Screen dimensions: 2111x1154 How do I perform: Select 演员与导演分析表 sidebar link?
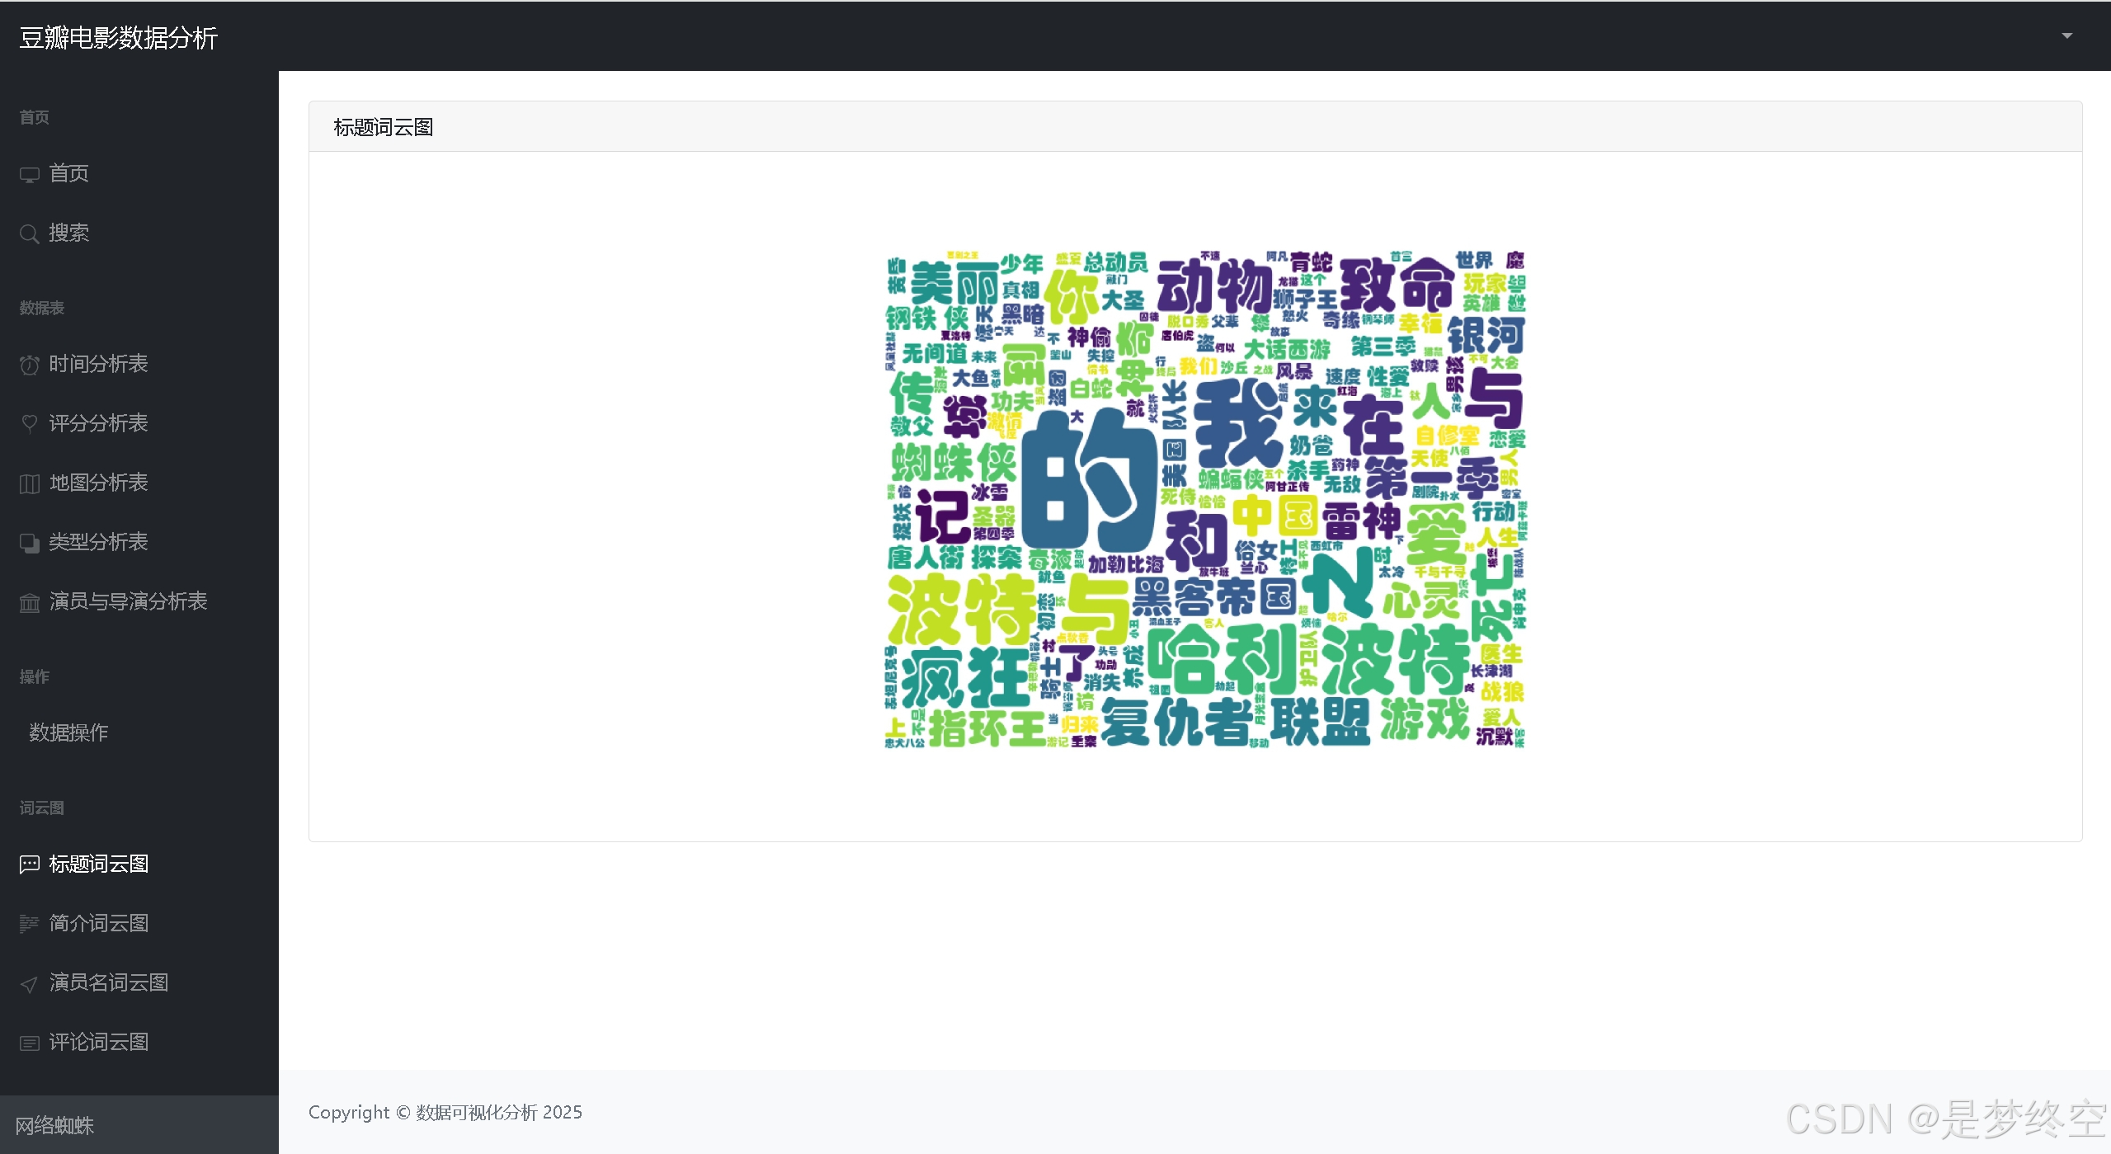(128, 601)
